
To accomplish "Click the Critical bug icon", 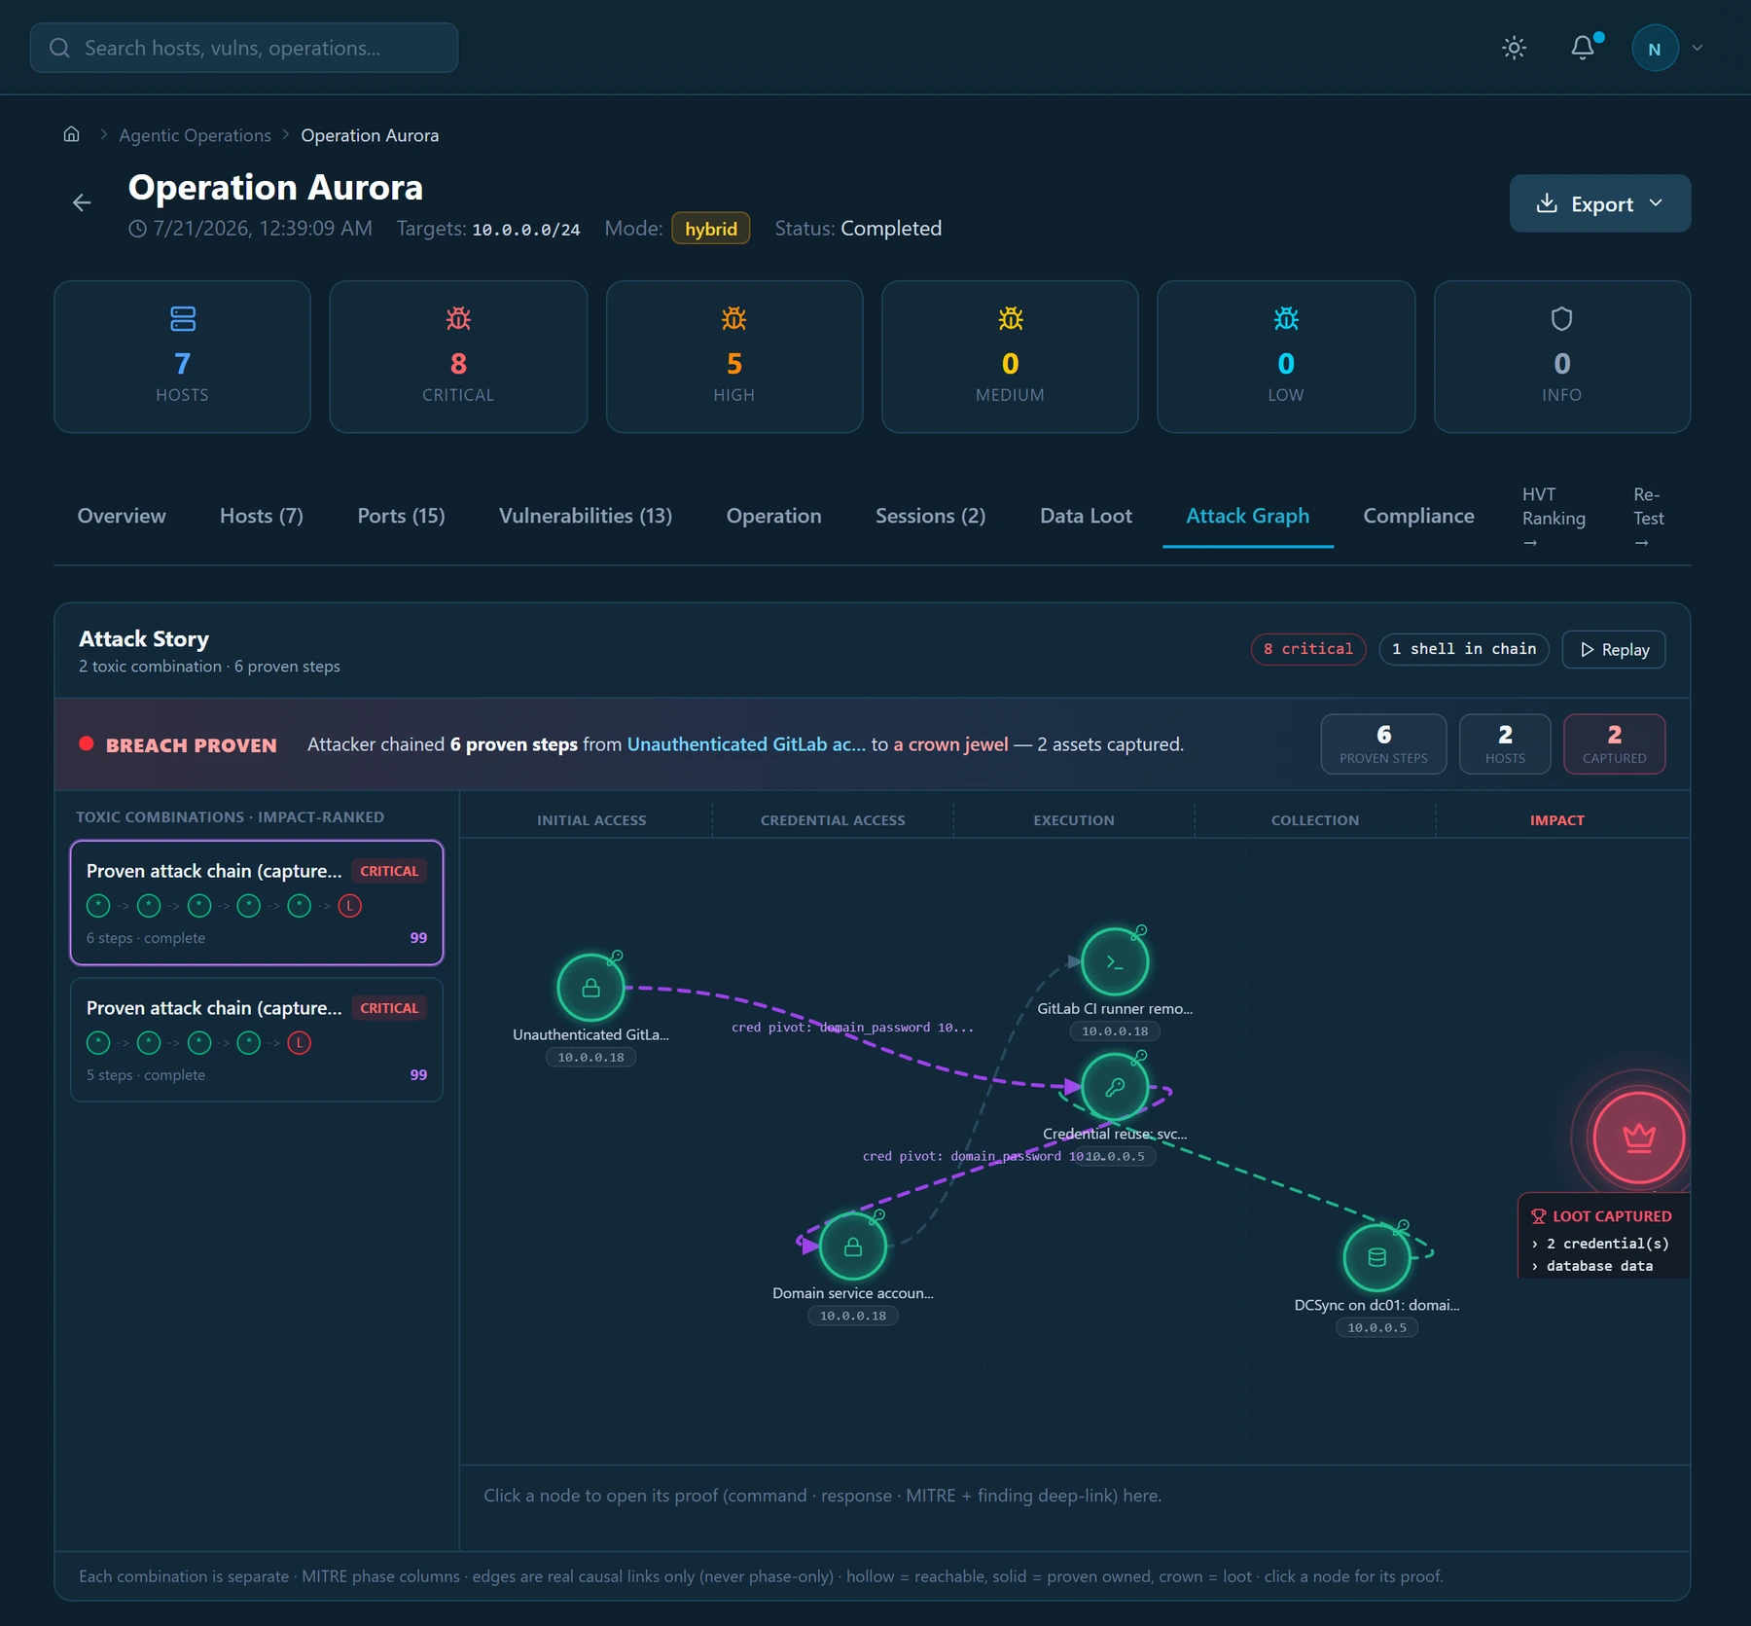I will point(458,318).
